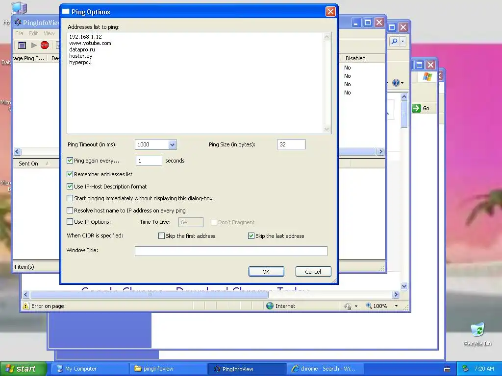Sort by the Disabled column header
Viewport: 502px width, 376px height.
(362, 58)
